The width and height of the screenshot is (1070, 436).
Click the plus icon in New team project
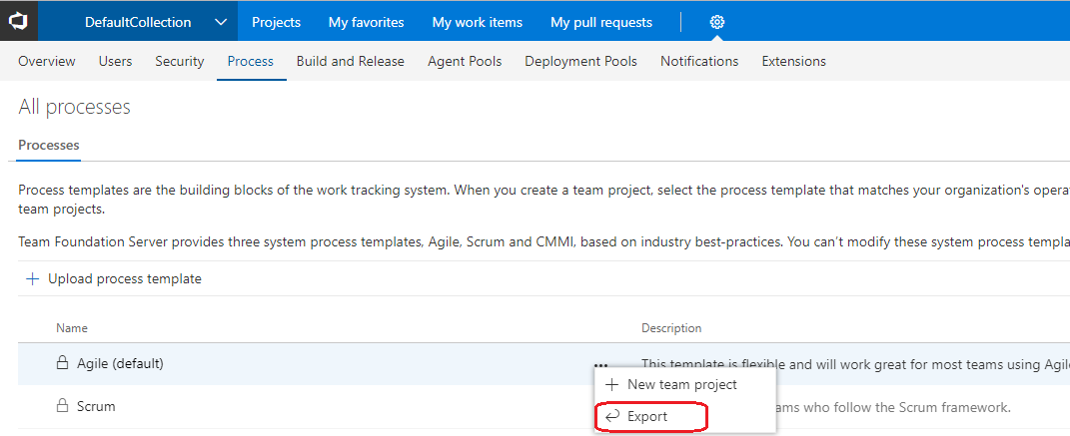tap(612, 384)
